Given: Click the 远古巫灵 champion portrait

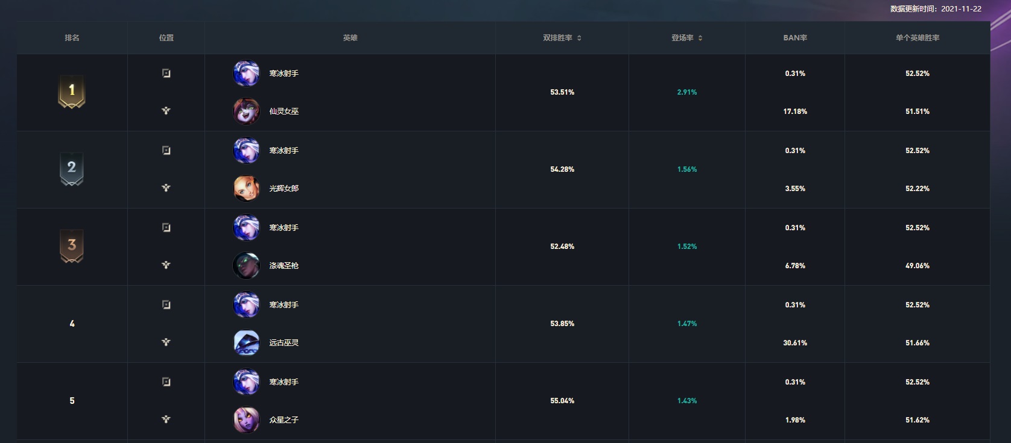Looking at the screenshot, I should [246, 343].
